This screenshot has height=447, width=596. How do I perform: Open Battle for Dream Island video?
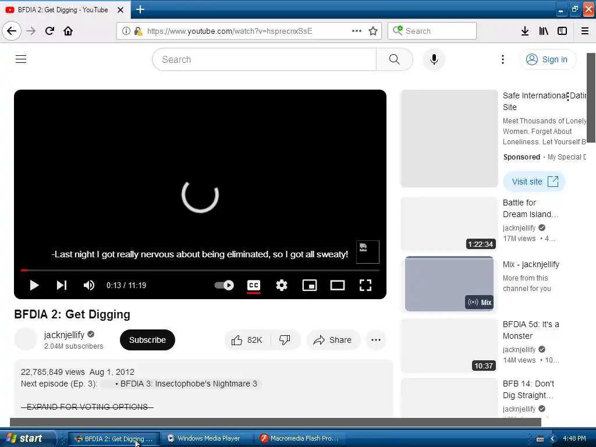pos(531,208)
